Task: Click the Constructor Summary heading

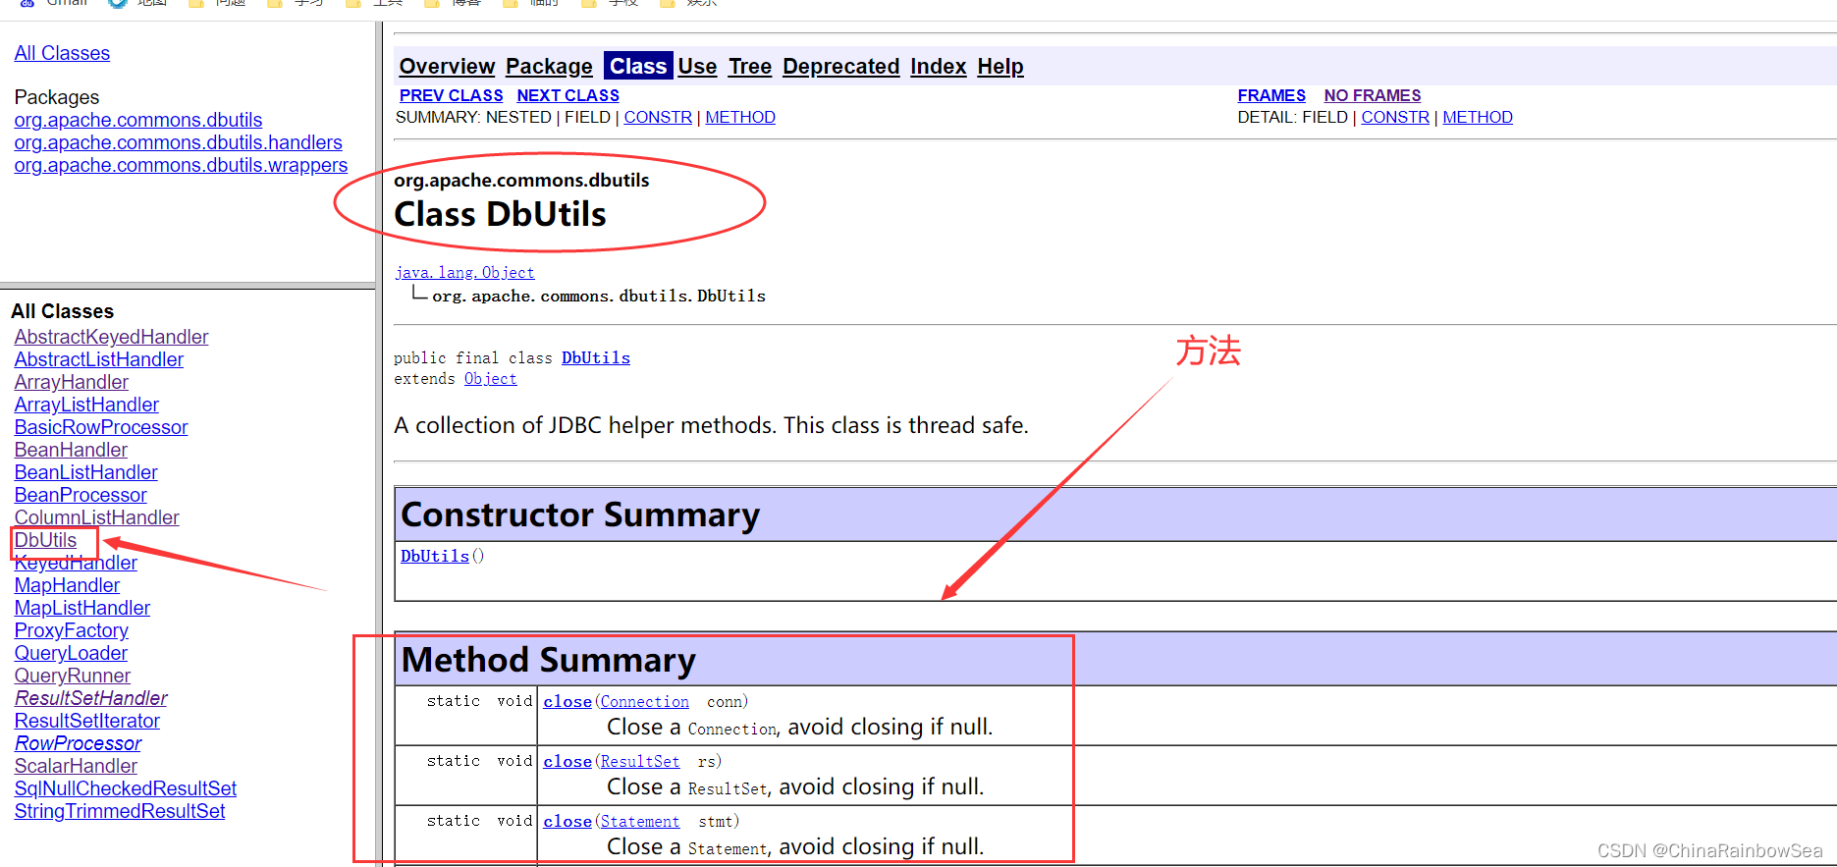Action: pyautogui.click(x=580, y=515)
